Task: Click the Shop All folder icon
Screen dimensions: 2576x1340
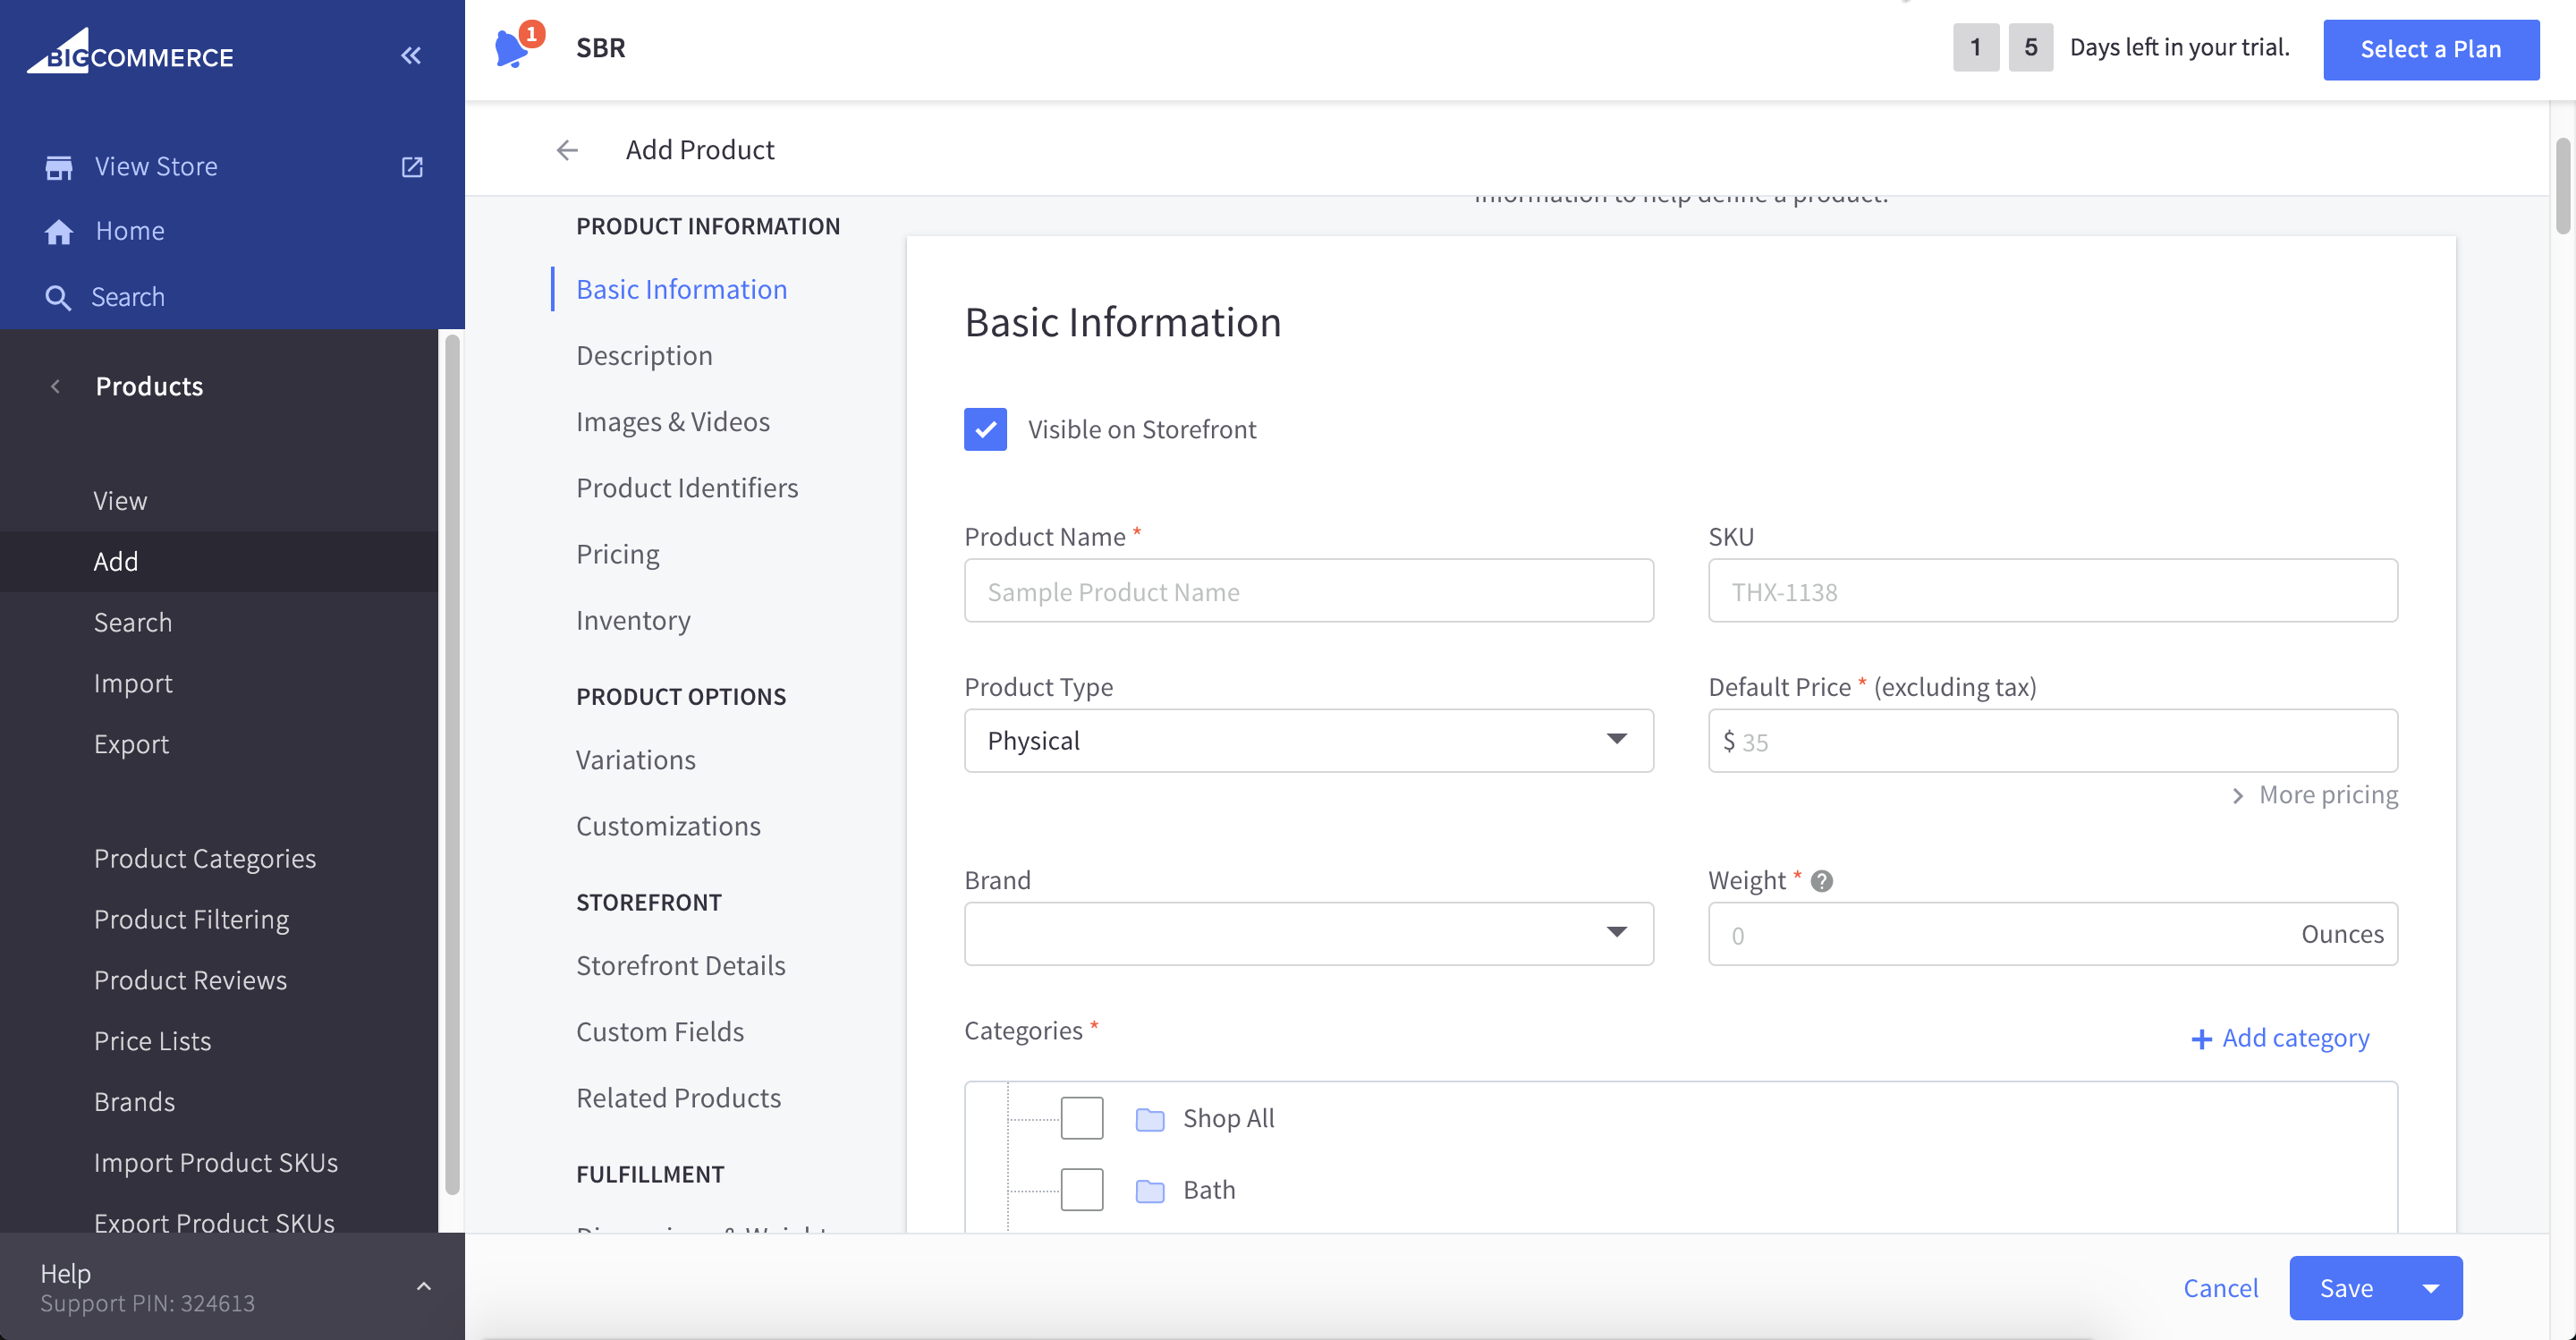Action: pyautogui.click(x=1150, y=1119)
